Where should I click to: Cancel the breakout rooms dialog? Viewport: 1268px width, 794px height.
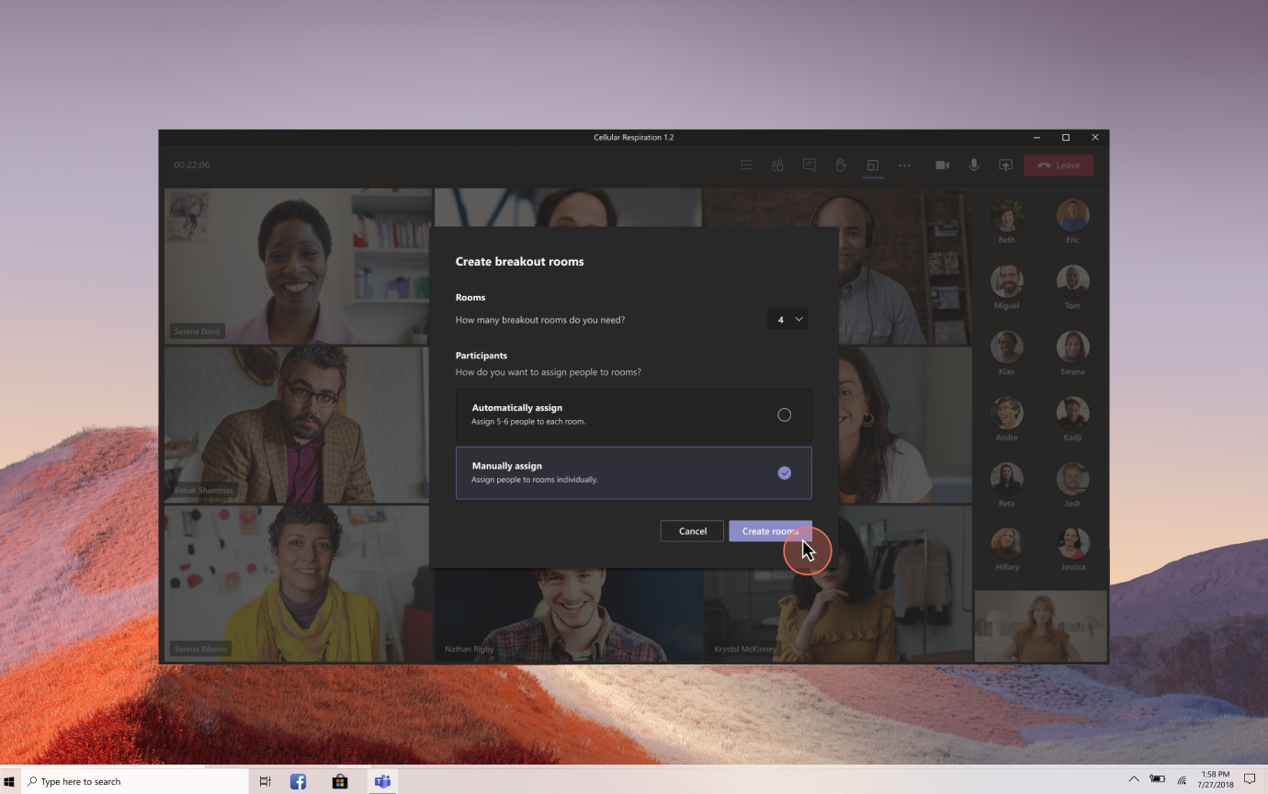point(691,531)
